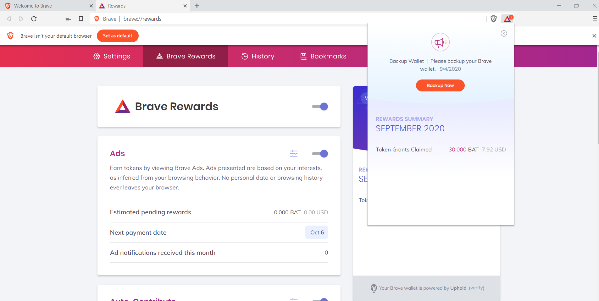This screenshot has height=301, width=599.
Task: Click the browser back arrow
Action: click(x=9, y=19)
